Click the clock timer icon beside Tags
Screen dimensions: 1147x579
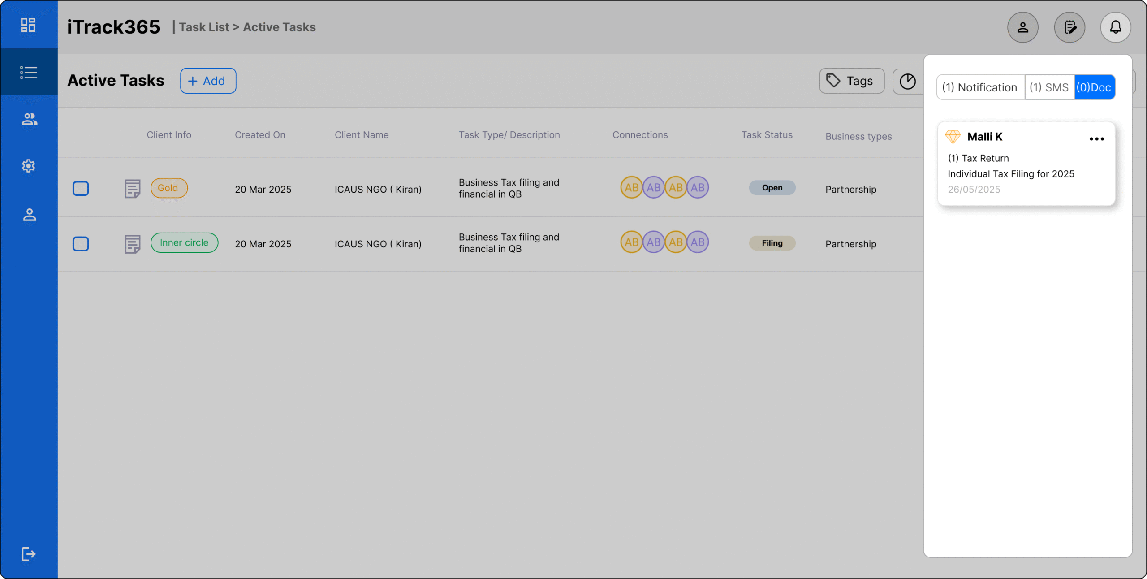tap(908, 81)
